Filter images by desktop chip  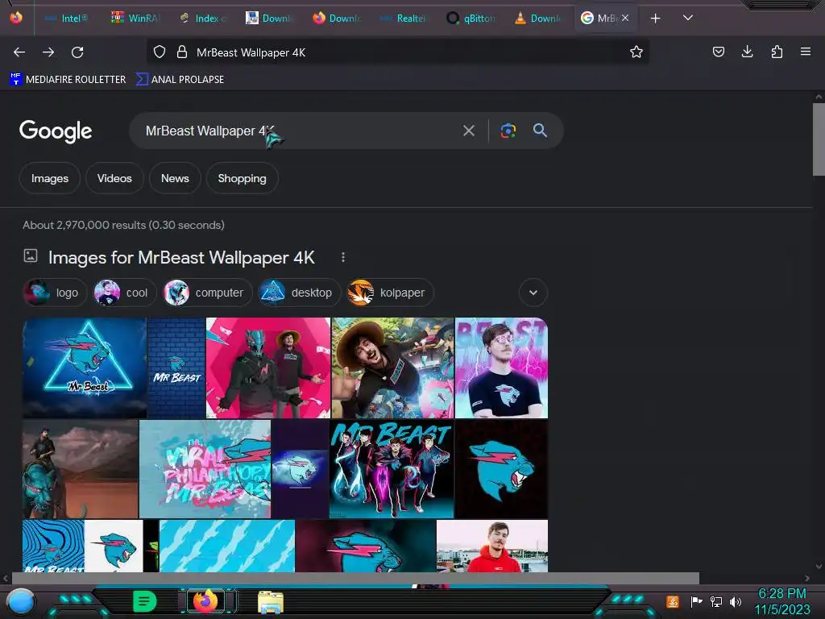coord(300,293)
